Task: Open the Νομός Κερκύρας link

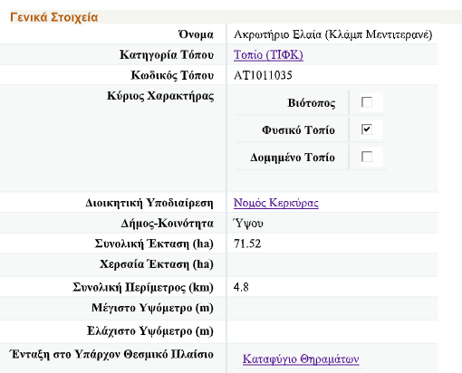Action: pos(276,203)
